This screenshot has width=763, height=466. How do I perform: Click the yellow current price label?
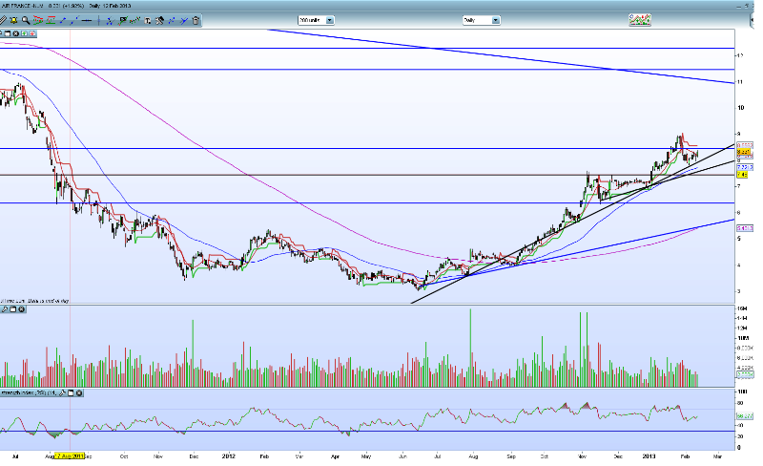point(745,152)
